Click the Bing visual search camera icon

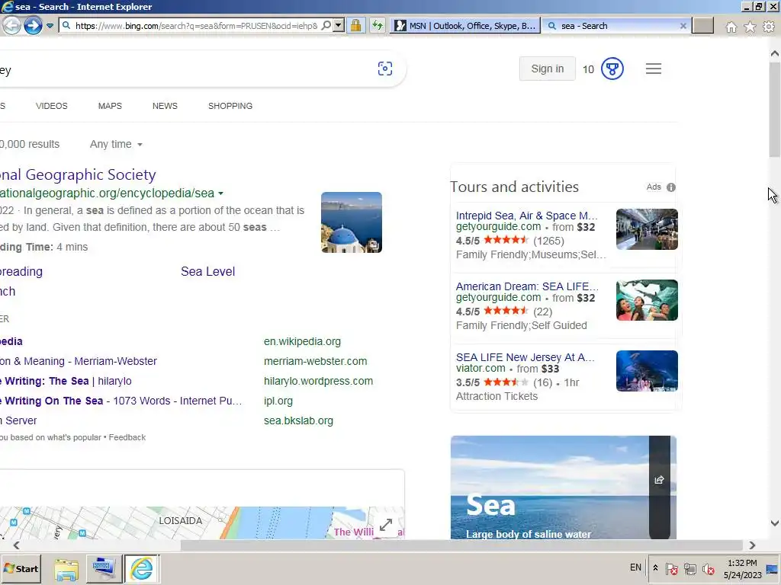(385, 69)
